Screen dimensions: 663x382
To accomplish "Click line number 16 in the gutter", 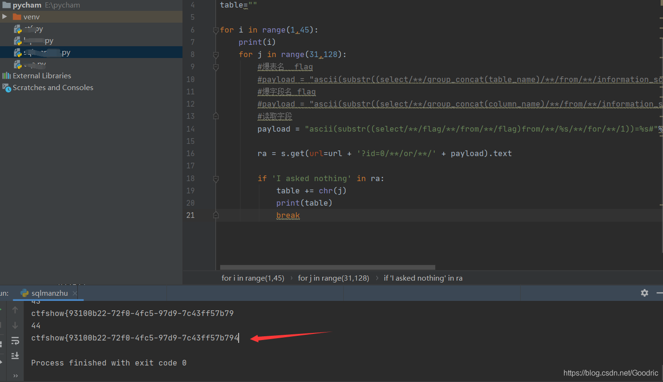I will 190,153.
